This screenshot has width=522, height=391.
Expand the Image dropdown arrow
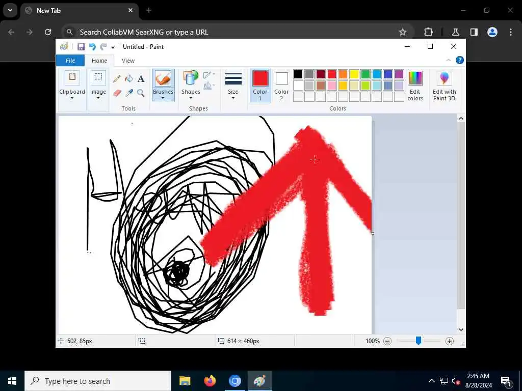(x=98, y=98)
